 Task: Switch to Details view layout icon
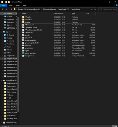click(113, 126)
